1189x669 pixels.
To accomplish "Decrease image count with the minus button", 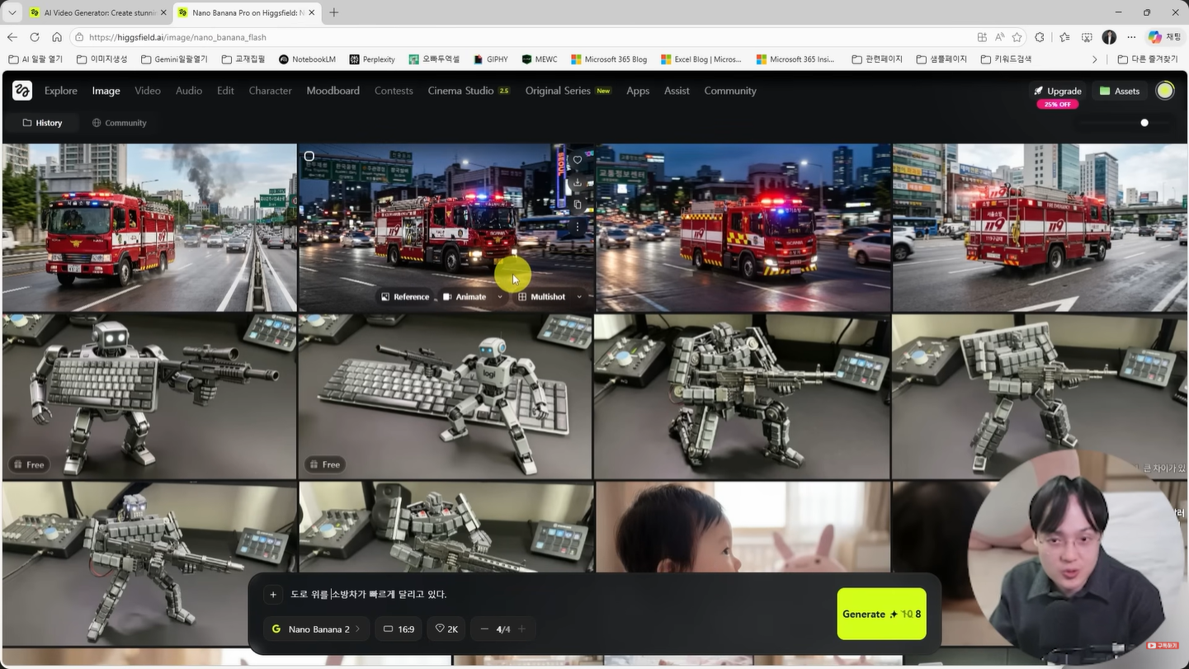I will [x=484, y=629].
